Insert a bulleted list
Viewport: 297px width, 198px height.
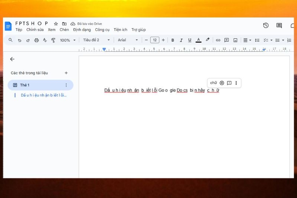277,40
